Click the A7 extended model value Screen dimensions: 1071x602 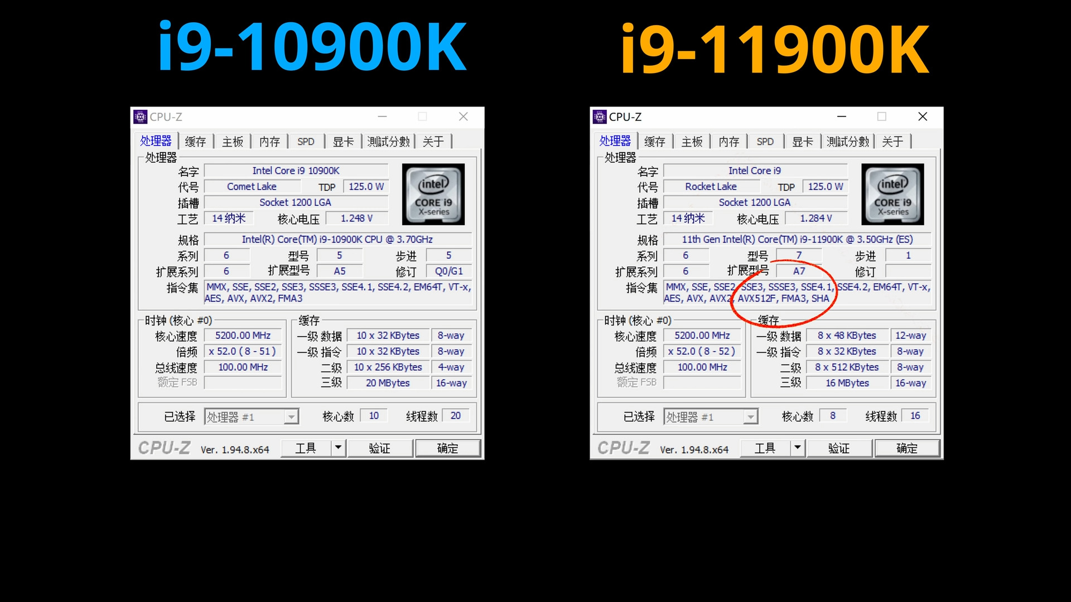tap(799, 271)
